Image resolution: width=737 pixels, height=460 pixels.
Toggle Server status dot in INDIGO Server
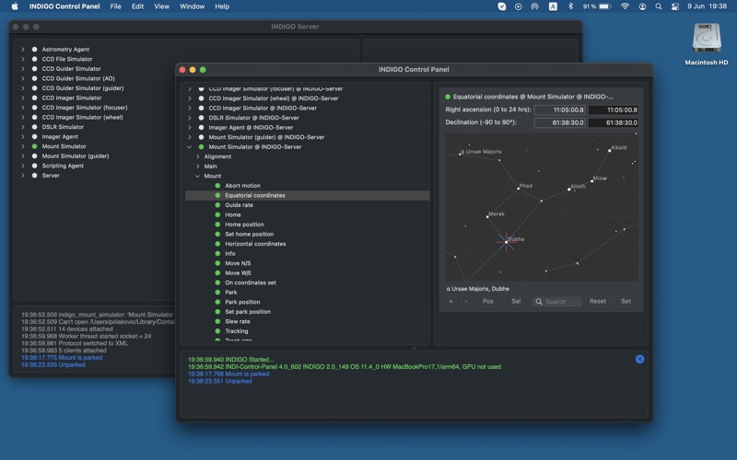coord(34,176)
